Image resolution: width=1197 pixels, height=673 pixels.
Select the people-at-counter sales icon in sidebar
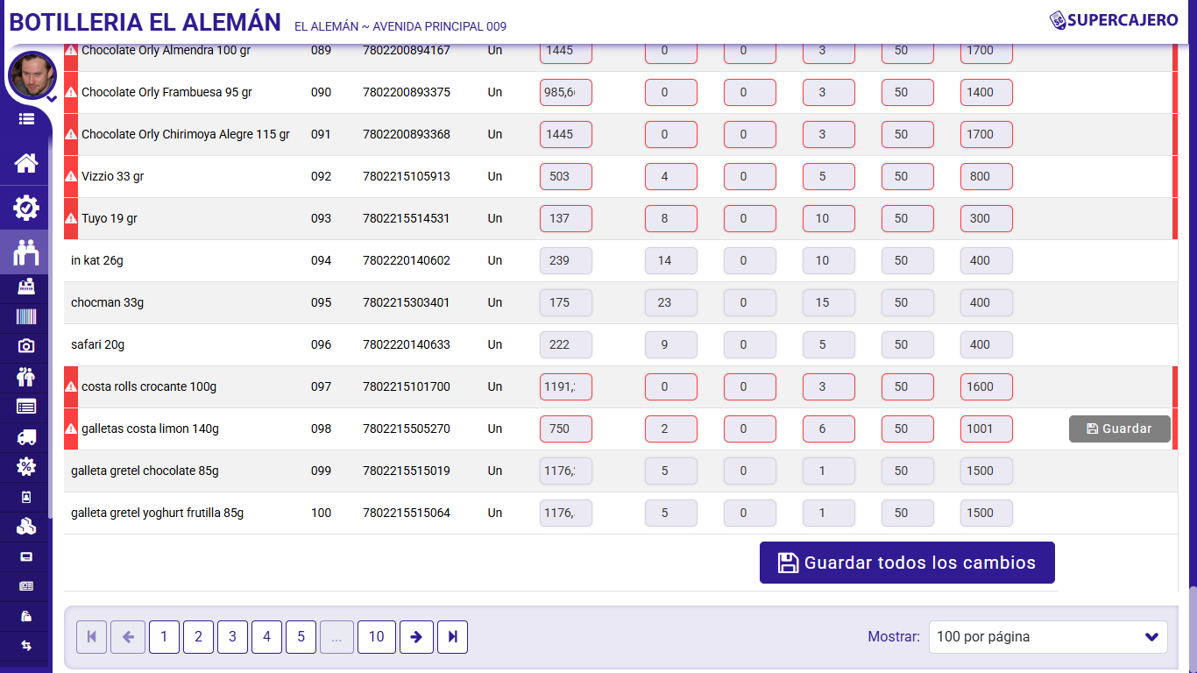(x=26, y=252)
